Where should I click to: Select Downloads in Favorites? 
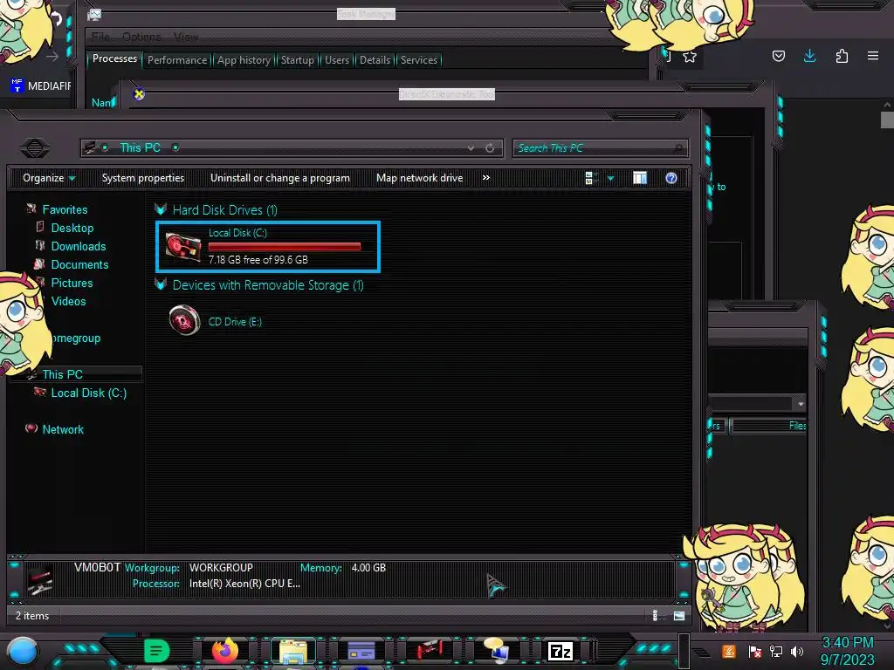point(78,246)
